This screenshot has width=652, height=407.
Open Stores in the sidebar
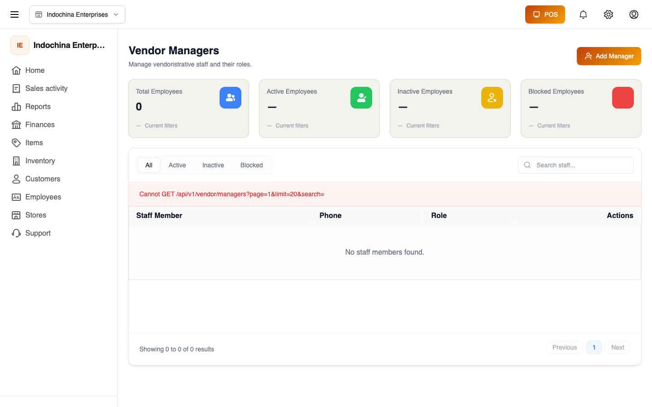tap(59, 215)
